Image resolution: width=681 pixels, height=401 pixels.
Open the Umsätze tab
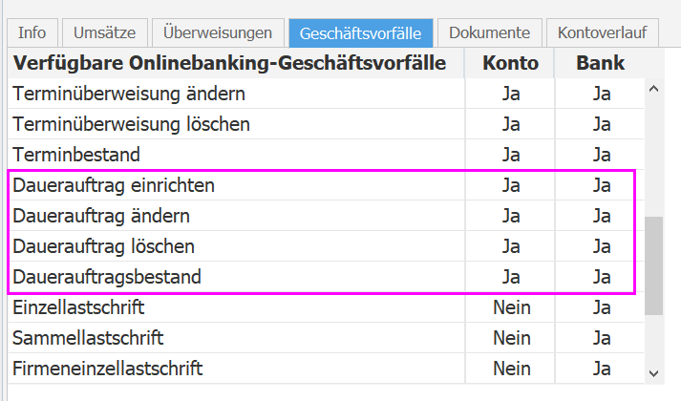(105, 32)
